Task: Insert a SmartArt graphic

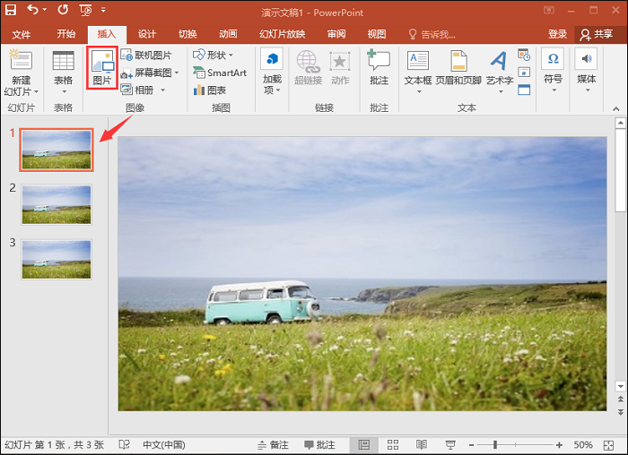Action: (x=220, y=73)
